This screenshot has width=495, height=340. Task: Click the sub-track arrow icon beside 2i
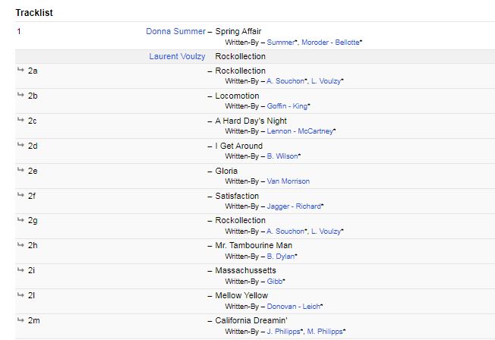(x=20, y=271)
